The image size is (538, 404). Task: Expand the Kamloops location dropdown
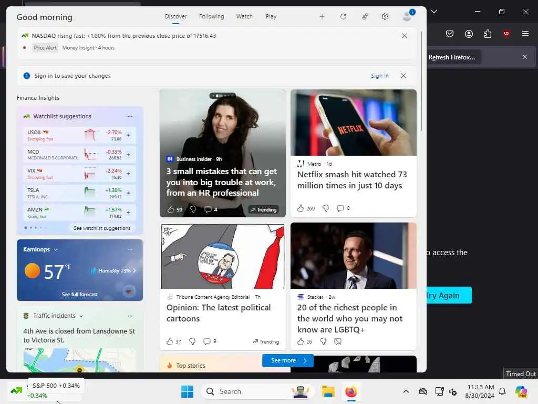56,250
